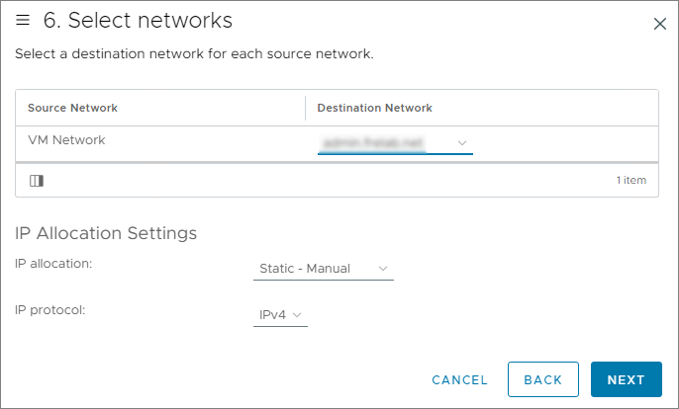Click the IP protocol field label
Viewport: 679px width, 409px height.
[x=50, y=309]
